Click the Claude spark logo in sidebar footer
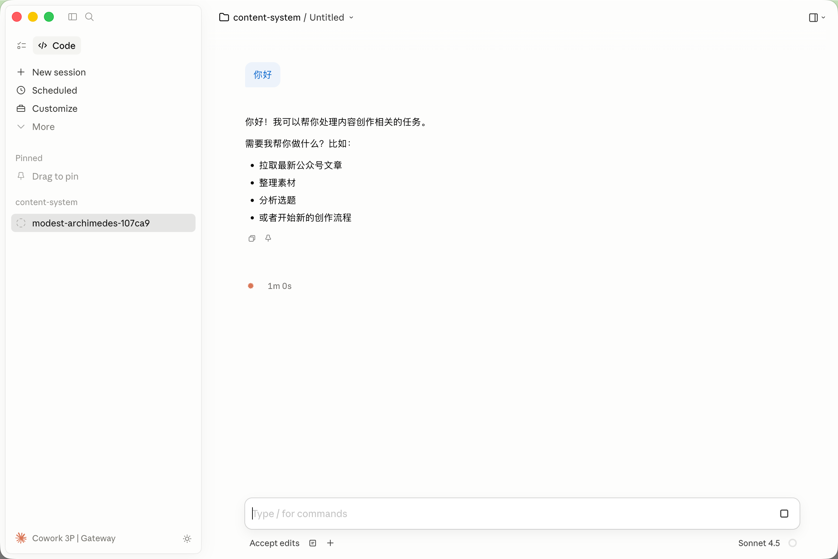Image resolution: width=838 pixels, height=559 pixels. (x=21, y=538)
